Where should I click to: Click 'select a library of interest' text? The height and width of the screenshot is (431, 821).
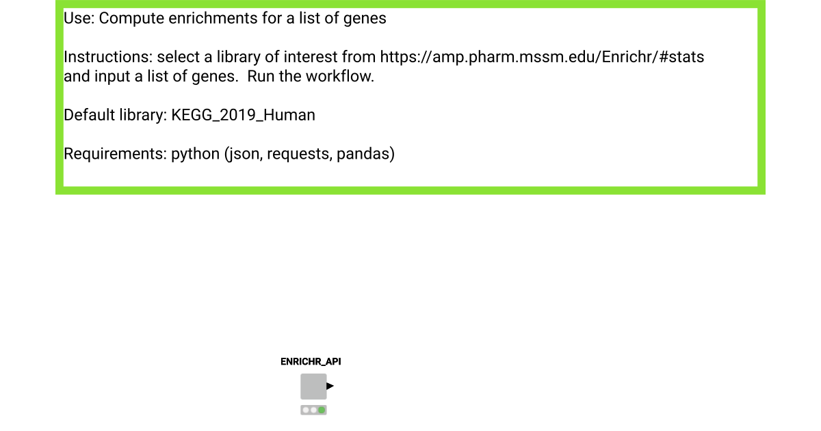[x=247, y=57]
